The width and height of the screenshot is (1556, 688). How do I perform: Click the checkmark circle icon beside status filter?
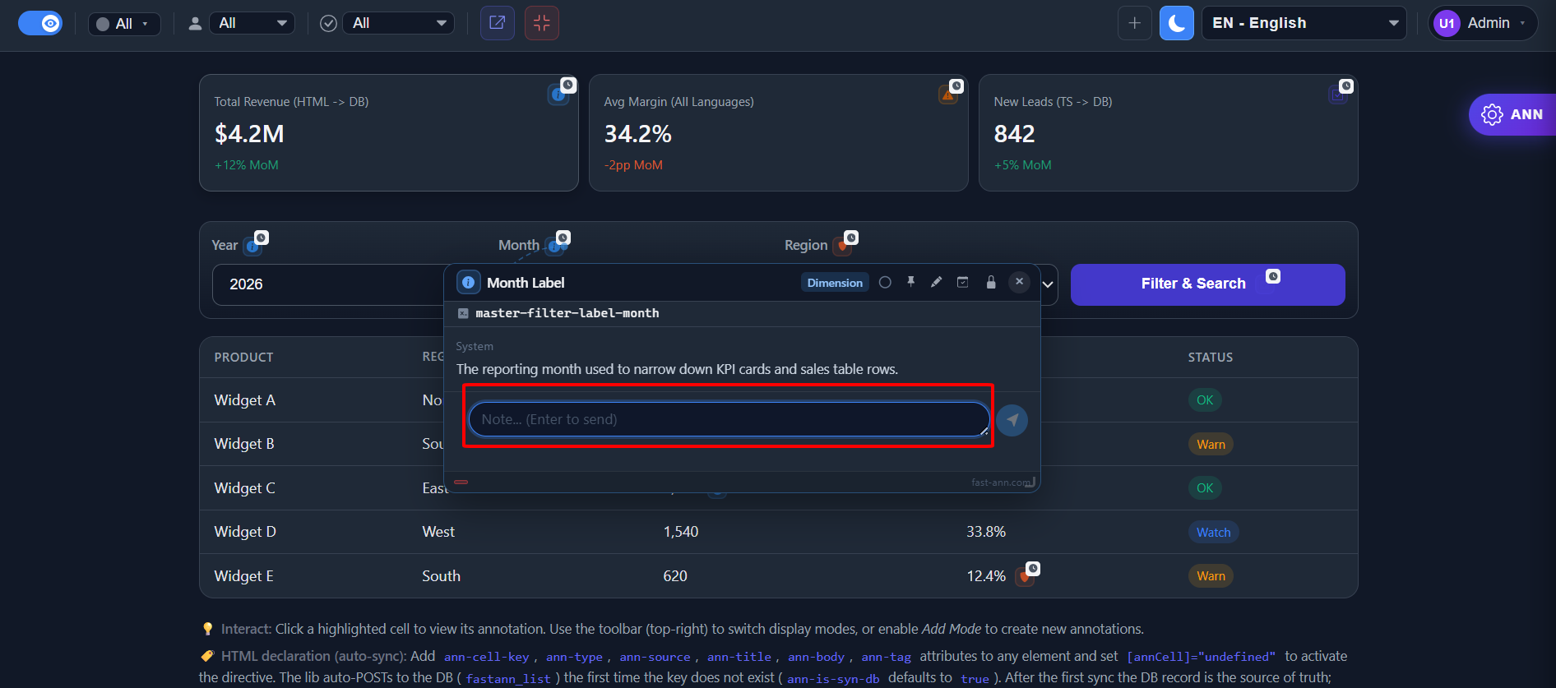(x=328, y=24)
